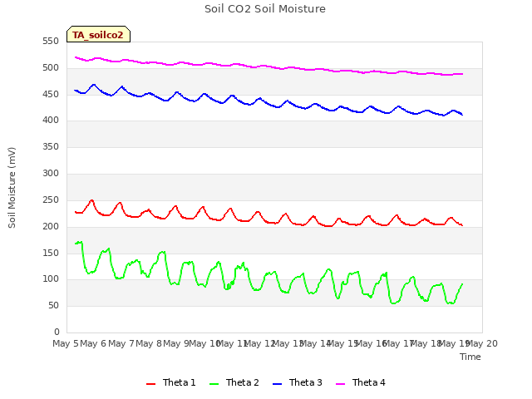The width and height of the screenshot is (532, 399).
Task: Click the 450 y-axis tick label
Action: coord(51,94)
